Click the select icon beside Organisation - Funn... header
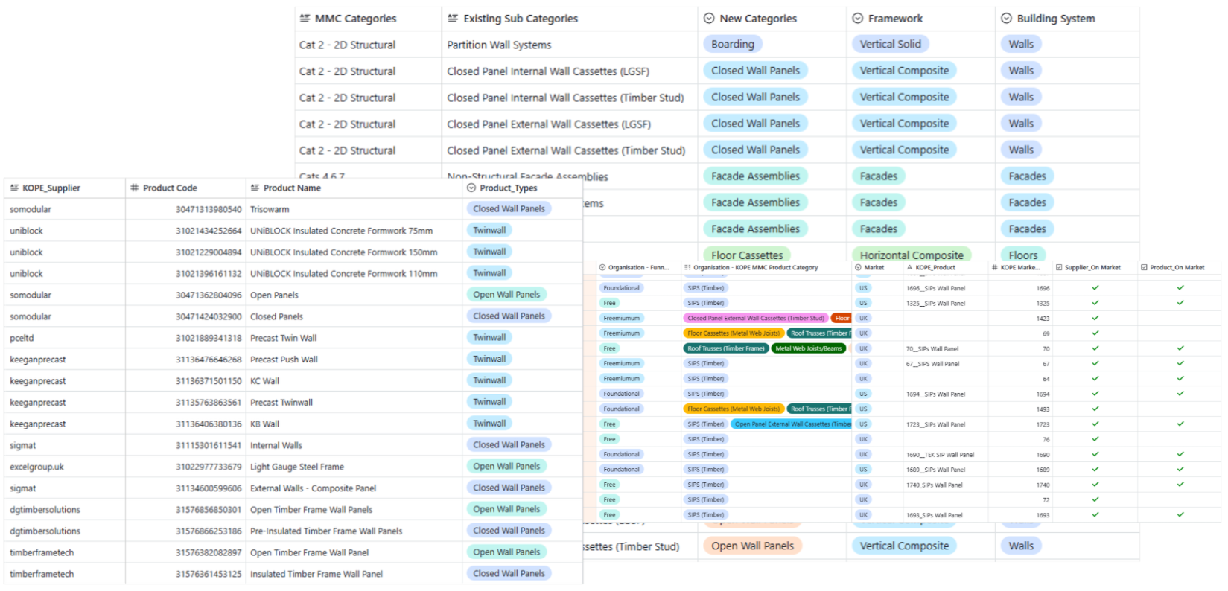 (x=602, y=268)
